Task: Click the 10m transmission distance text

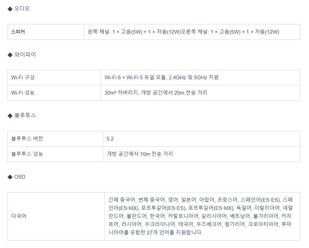Action: pyautogui.click(x=140, y=154)
